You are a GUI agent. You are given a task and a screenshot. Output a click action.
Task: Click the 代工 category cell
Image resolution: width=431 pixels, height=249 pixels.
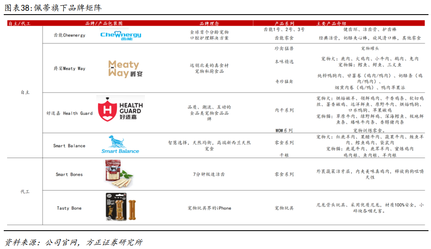point(25,191)
